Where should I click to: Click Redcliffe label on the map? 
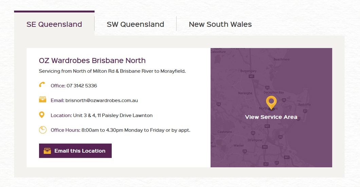[304, 104]
